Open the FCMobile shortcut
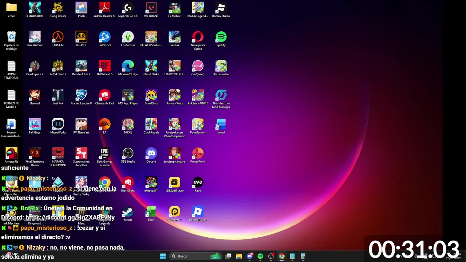 [x=174, y=10]
